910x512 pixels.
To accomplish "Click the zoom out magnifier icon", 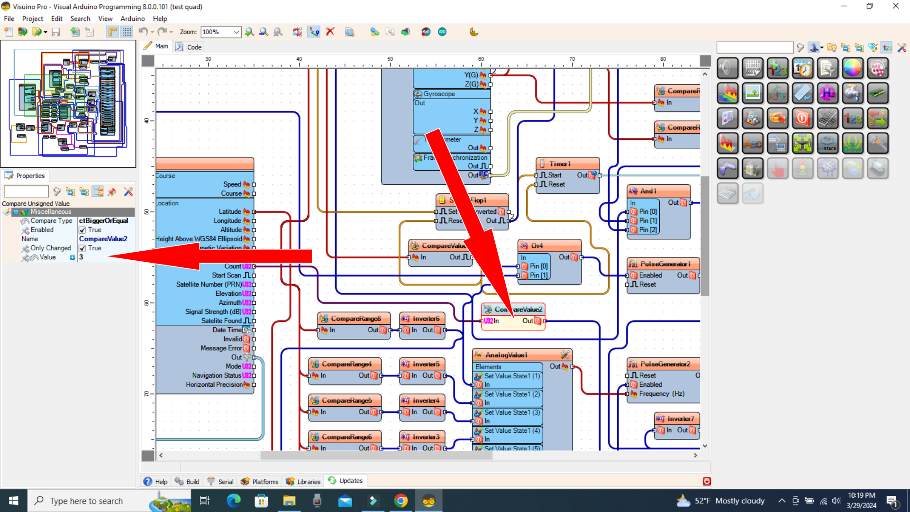I will [x=264, y=32].
